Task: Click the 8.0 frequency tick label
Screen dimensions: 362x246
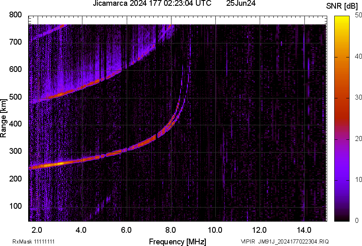Action: coord(171,229)
